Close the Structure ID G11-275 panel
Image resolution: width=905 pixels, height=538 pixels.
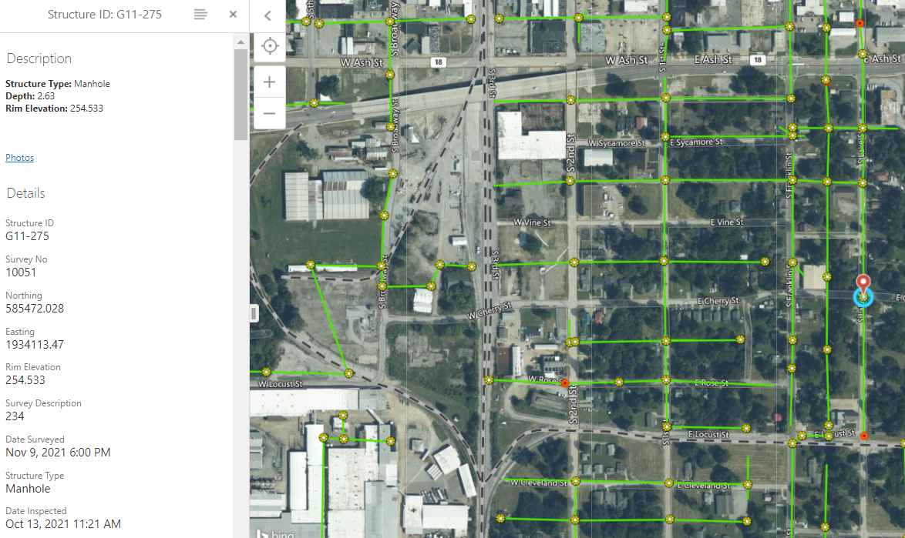233,15
